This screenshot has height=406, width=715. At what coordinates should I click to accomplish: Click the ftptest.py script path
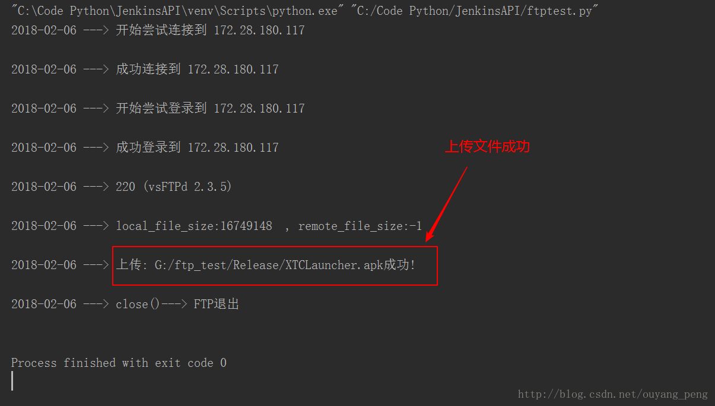click(x=475, y=11)
